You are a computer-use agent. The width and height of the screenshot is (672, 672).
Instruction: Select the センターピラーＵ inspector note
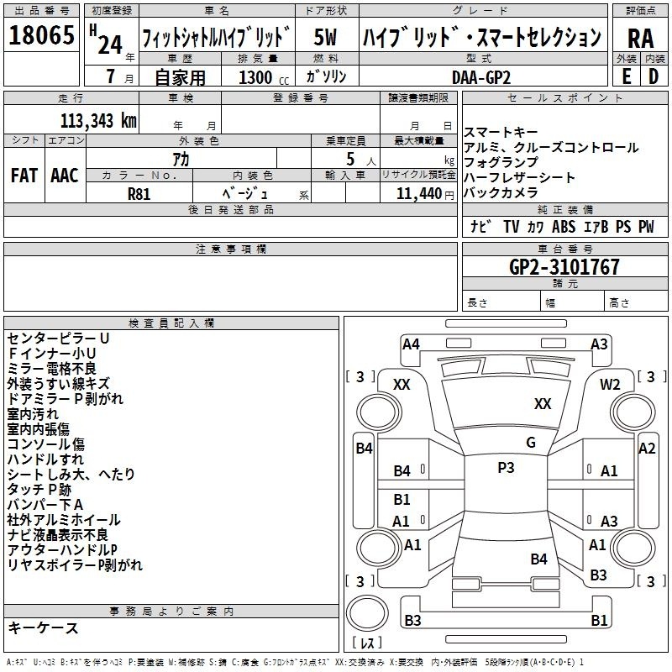(59, 339)
